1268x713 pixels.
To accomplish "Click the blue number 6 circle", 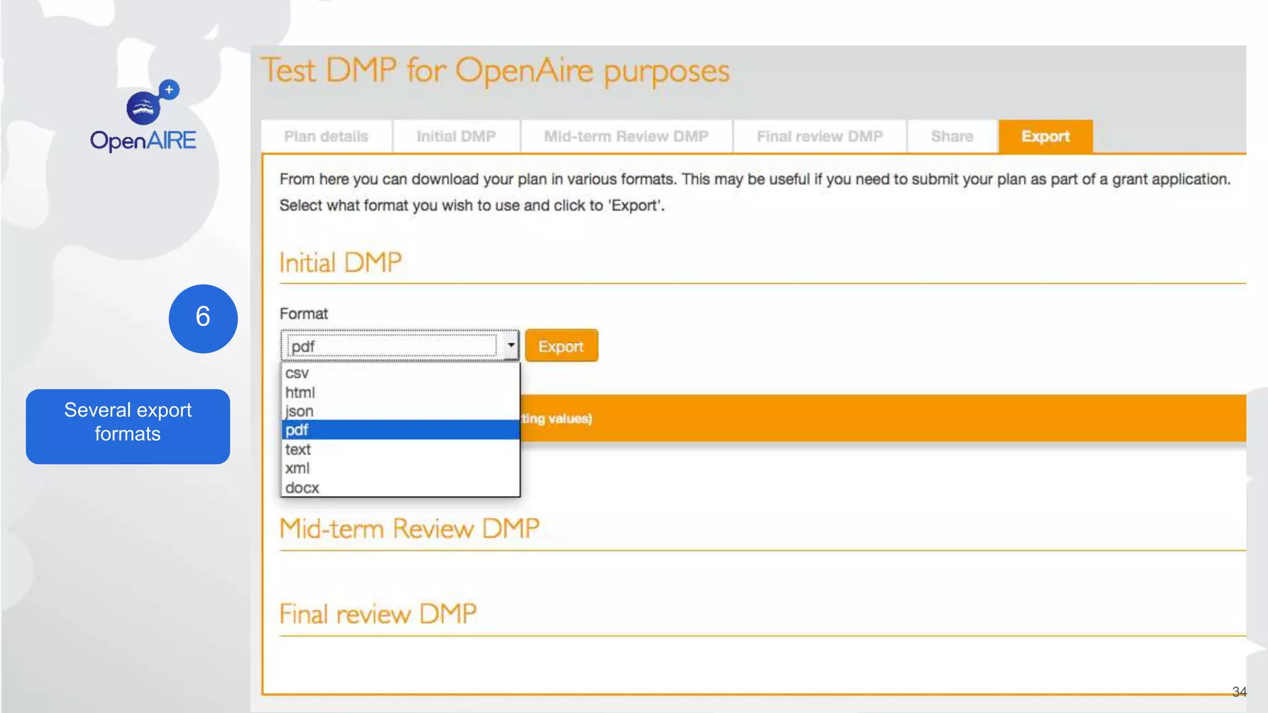I will pos(203,318).
